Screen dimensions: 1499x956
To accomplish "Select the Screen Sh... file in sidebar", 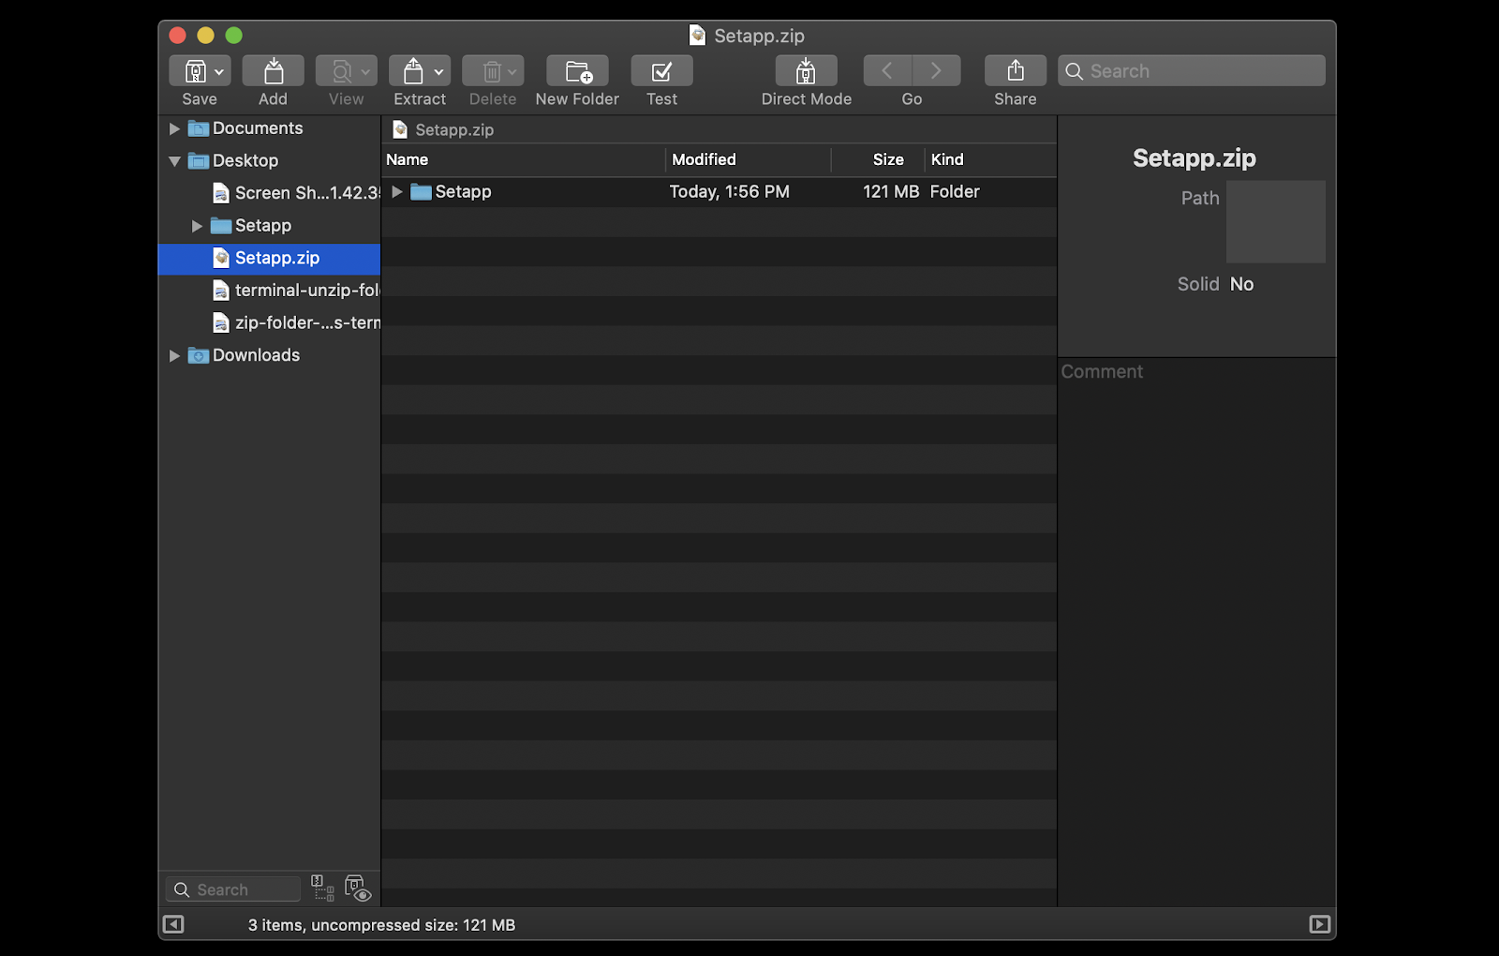I will click(x=307, y=193).
